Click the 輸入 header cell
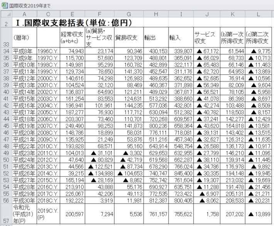This screenshot has height=226, width=274. pos(181,37)
